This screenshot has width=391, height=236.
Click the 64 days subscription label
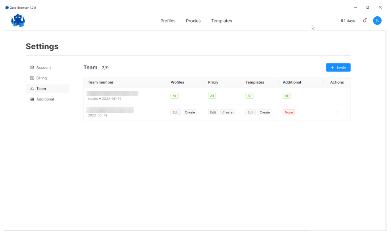(348, 21)
